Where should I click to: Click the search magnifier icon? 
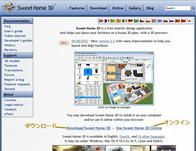[x=193, y=8]
